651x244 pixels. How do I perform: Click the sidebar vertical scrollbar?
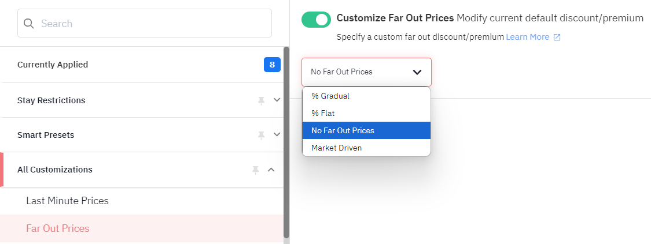[x=286, y=142]
